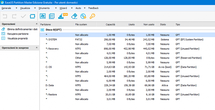Click the FAT32 file system cell
215x110 pixels.
point(79,40)
